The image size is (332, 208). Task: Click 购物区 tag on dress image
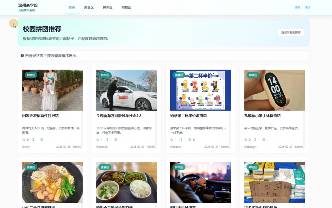(31, 75)
